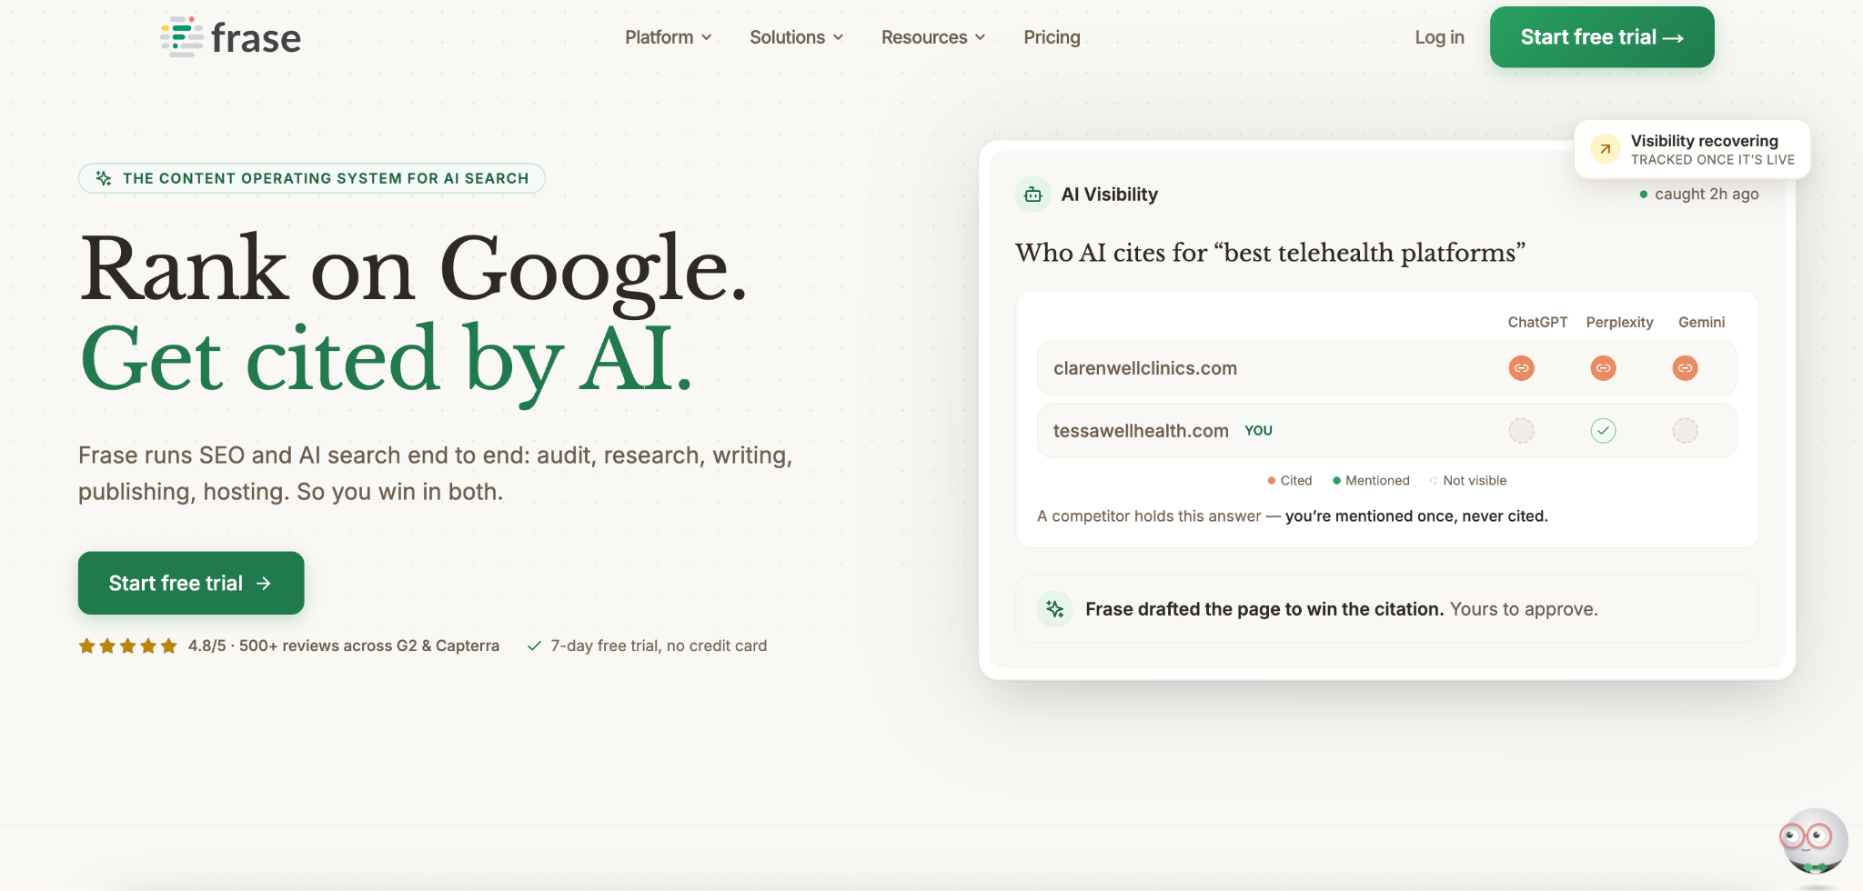Screen dimensions: 1863x891
Task: Click the content operating system badge text
Action: [326, 178]
